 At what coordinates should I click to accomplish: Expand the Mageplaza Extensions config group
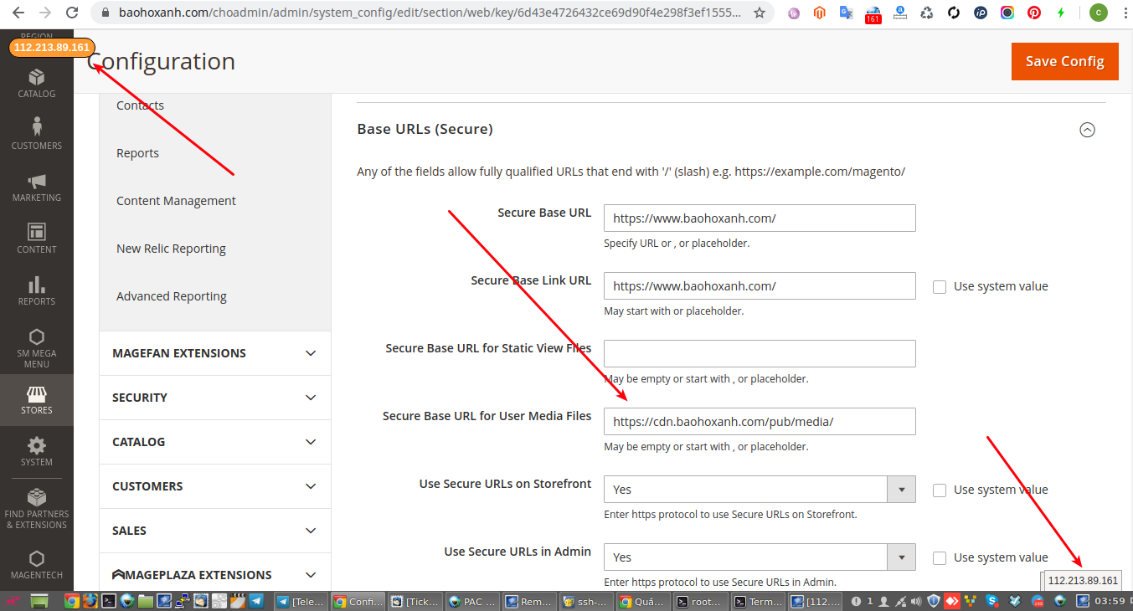[215, 575]
